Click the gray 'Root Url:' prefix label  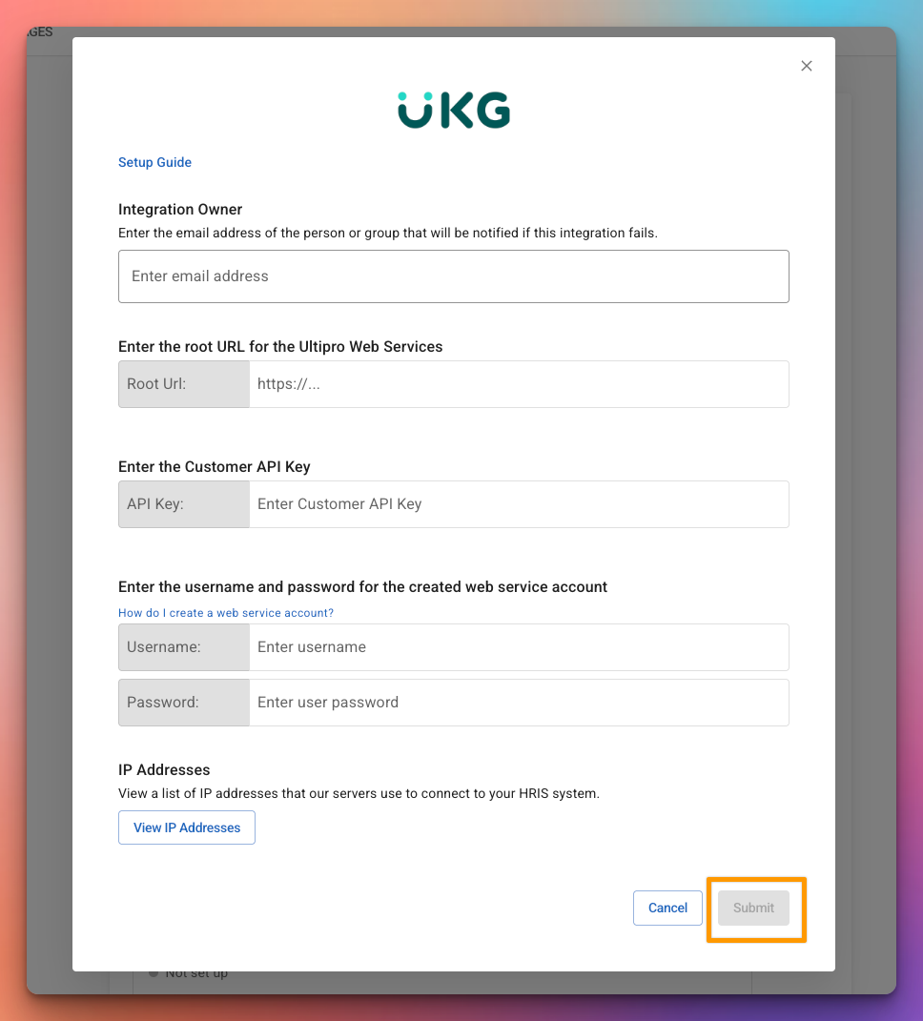(x=184, y=384)
